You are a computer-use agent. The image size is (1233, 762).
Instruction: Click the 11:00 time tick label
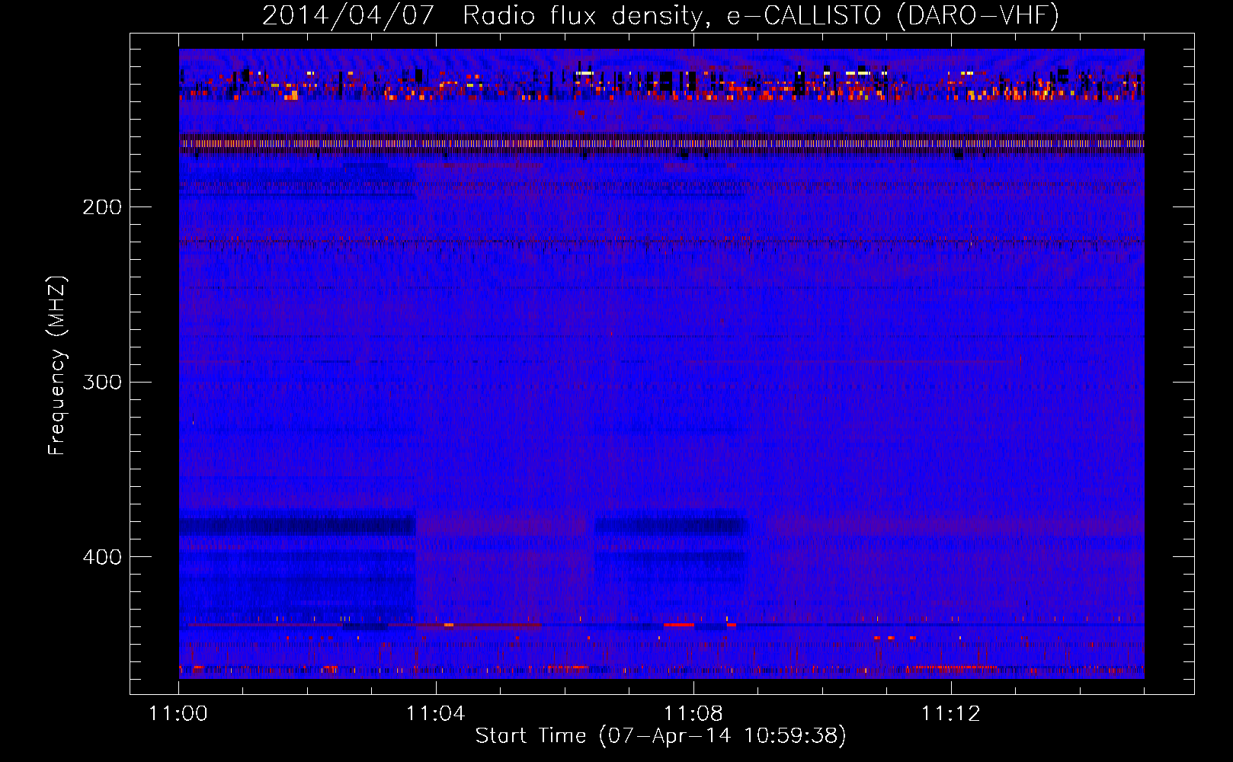(x=178, y=714)
